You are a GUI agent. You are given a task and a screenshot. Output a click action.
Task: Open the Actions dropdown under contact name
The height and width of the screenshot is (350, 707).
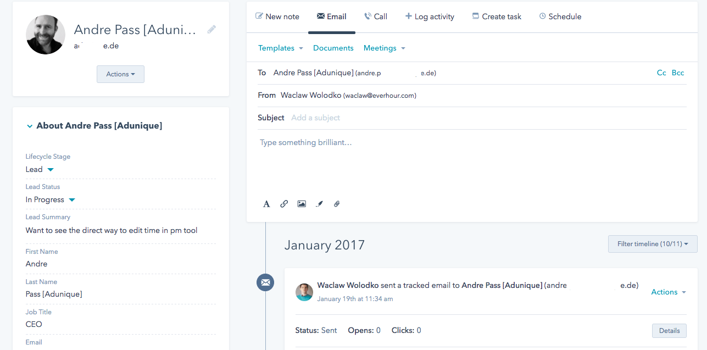coord(120,74)
